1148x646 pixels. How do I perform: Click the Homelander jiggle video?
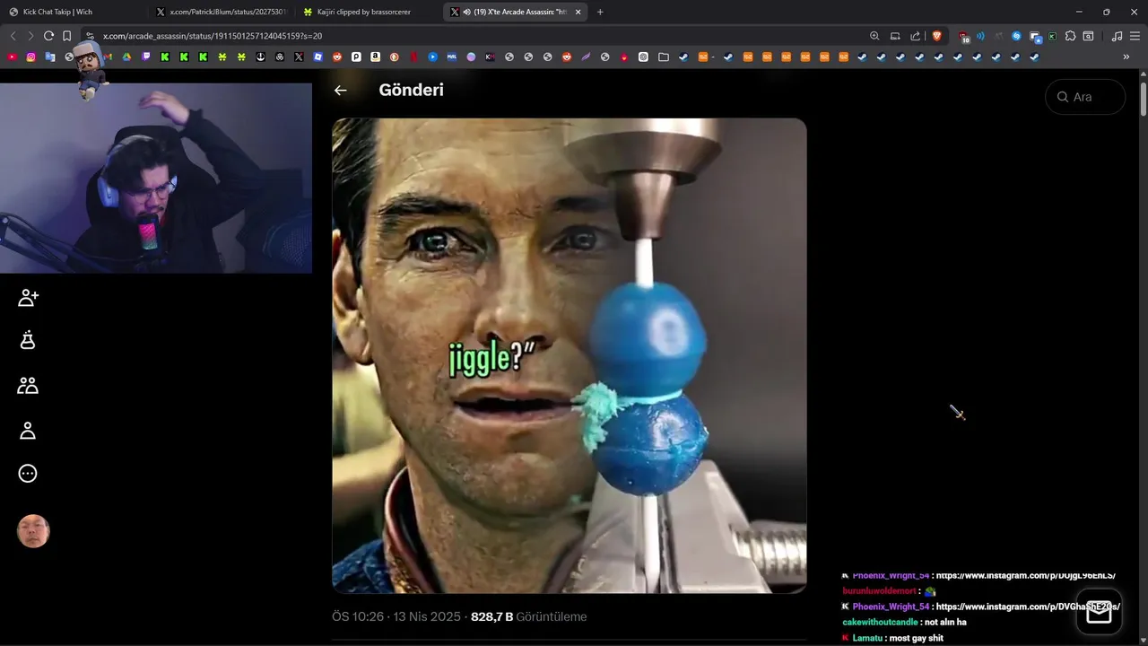(x=570, y=355)
